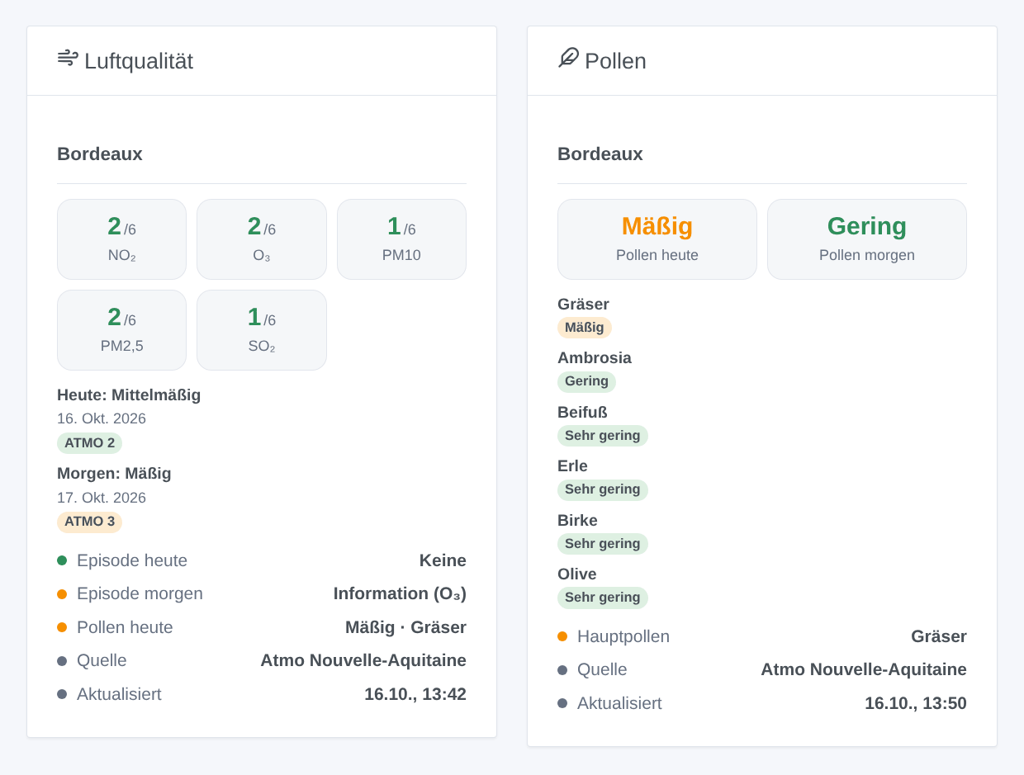Click the ATMO 3 badge

coord(89,522)
